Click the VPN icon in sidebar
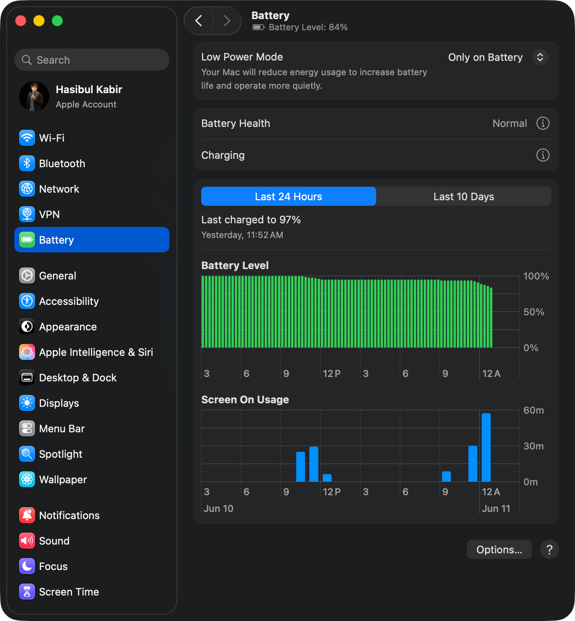Viewport: 575px width, 621px height. [27, 215]
